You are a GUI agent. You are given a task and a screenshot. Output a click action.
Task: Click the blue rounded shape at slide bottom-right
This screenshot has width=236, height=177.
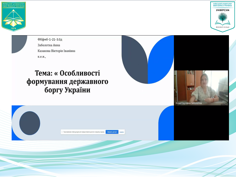click(166, 123)
